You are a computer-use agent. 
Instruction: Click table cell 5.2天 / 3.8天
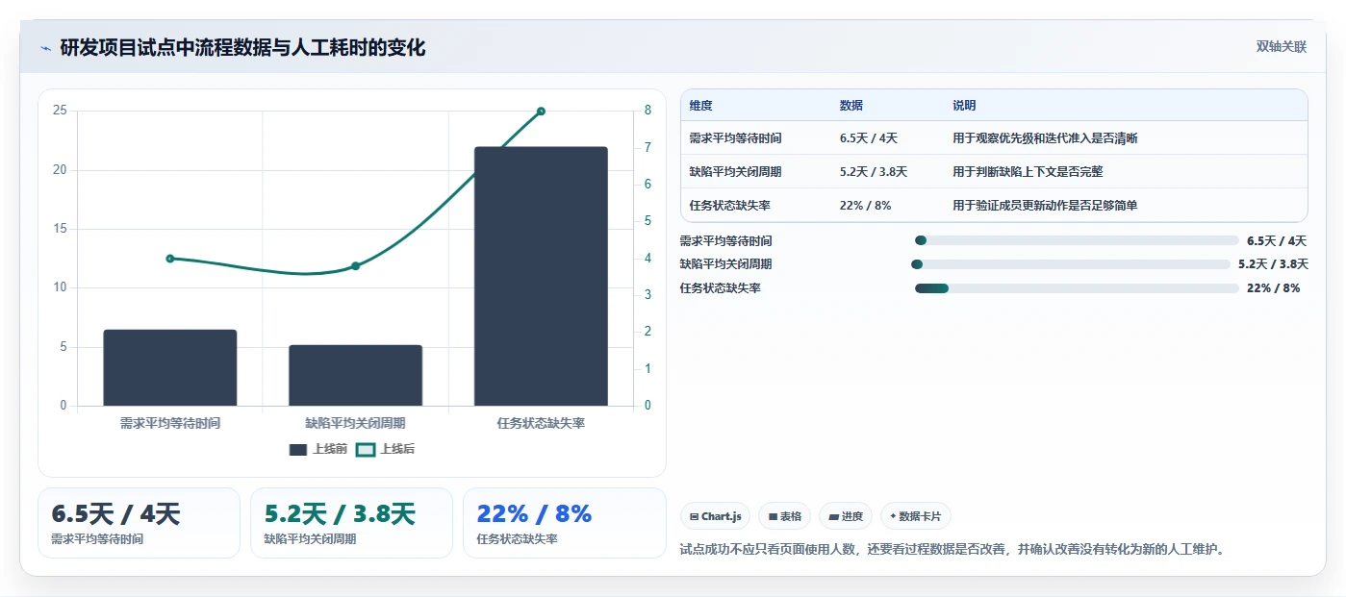874,172
